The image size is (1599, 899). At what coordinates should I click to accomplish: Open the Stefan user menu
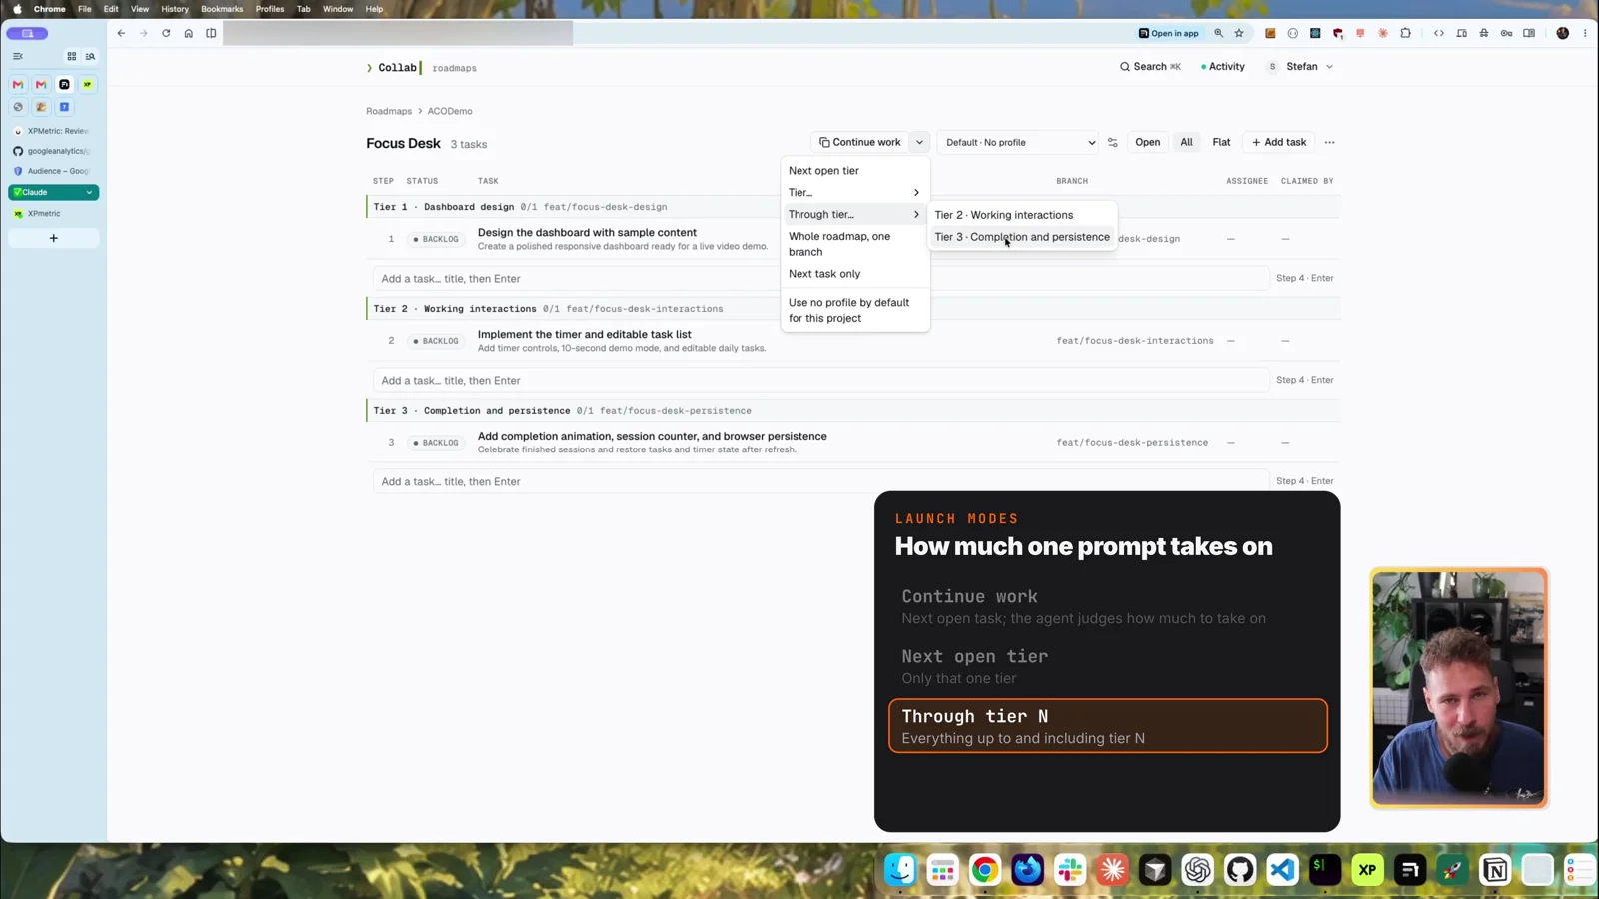click(1299, 67)
